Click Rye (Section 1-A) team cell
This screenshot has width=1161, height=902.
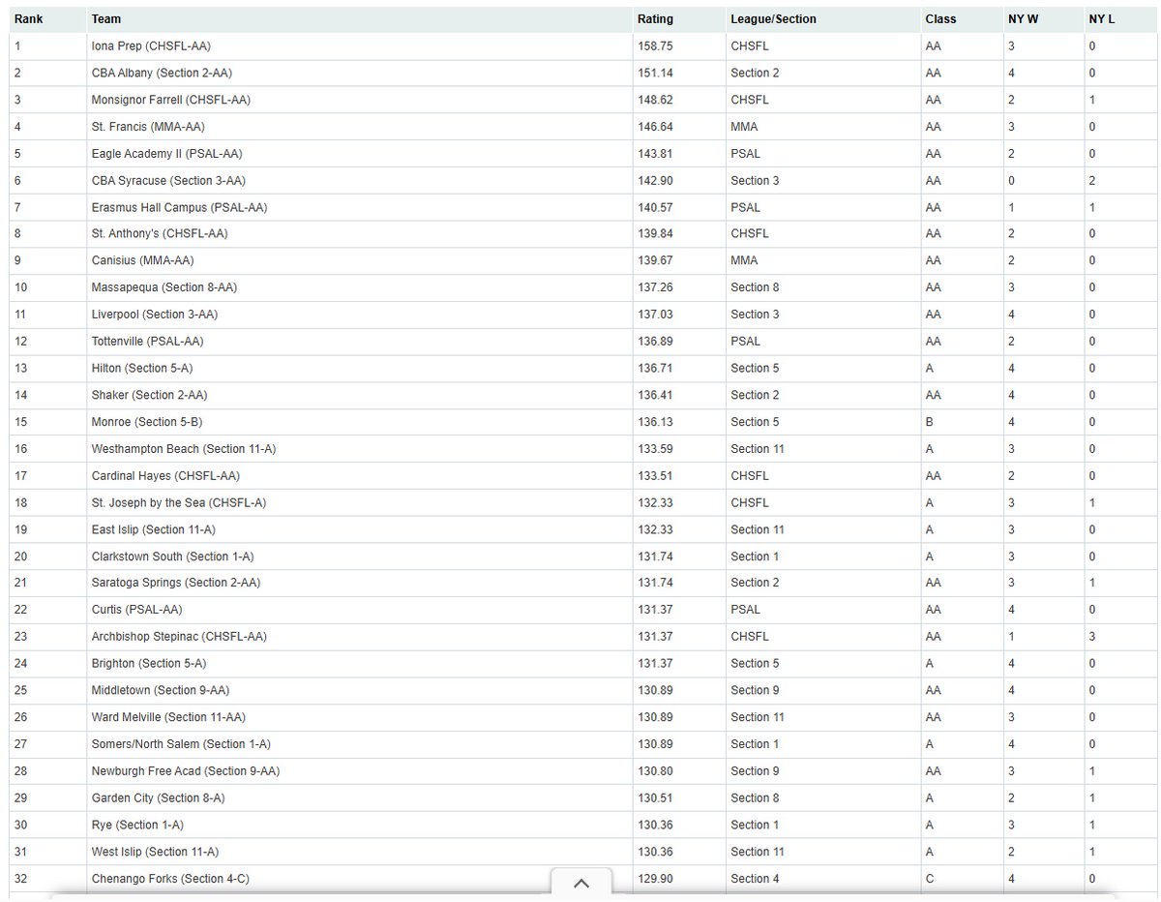(358, 826)
